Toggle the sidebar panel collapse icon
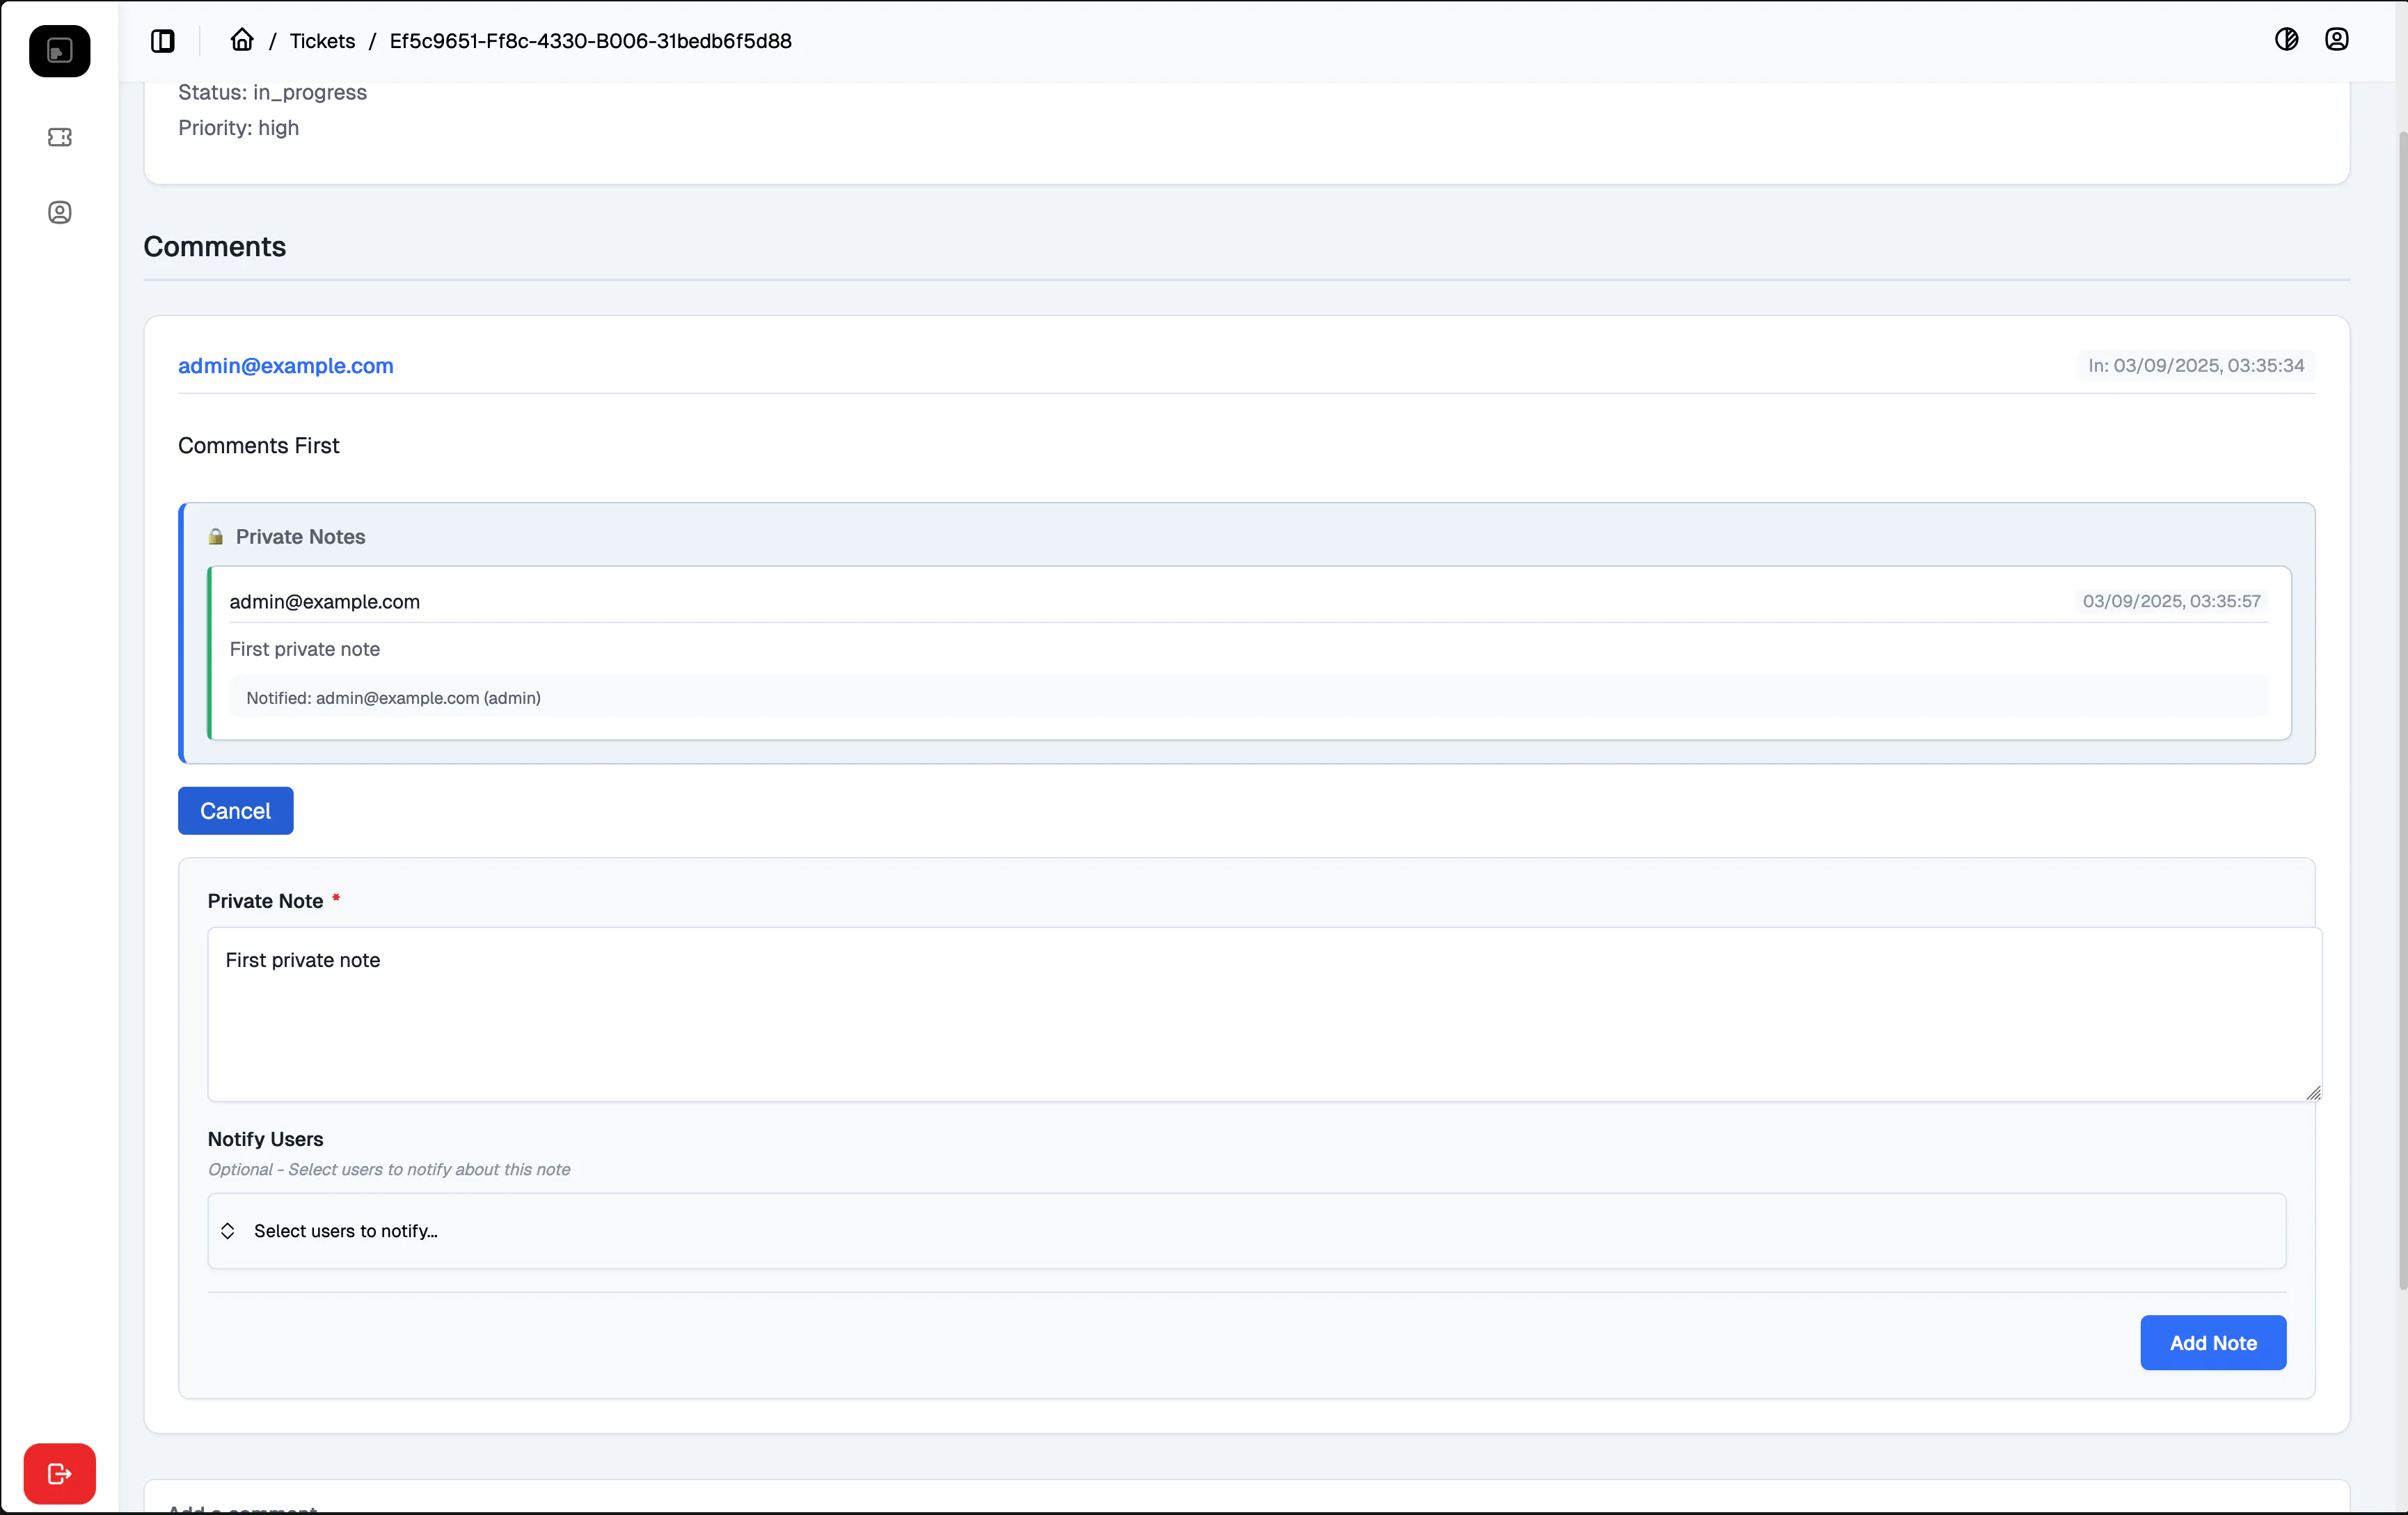 click(162, 41)
